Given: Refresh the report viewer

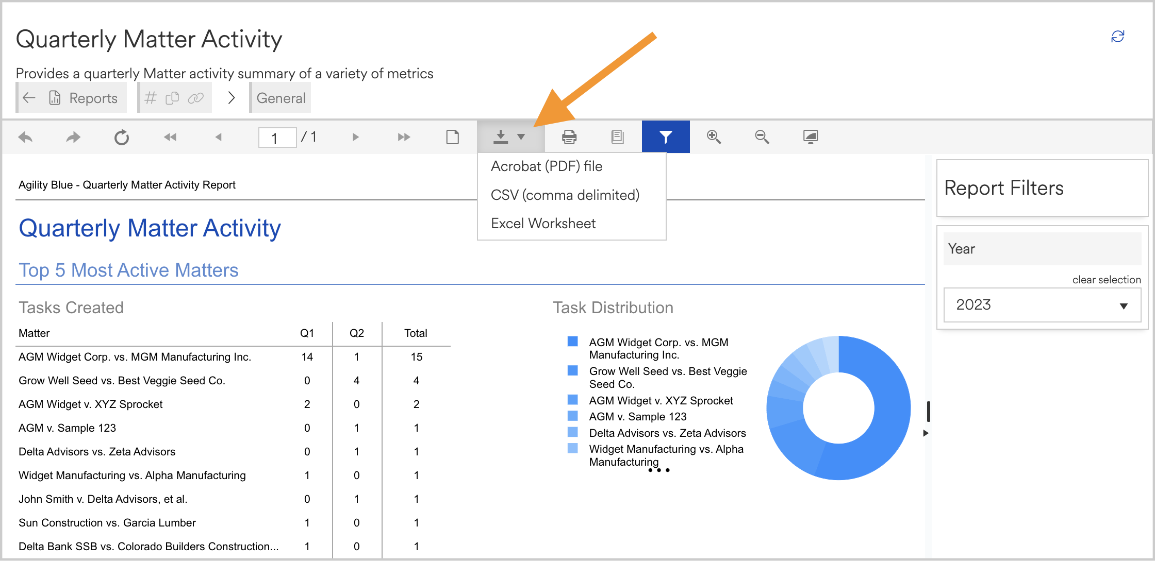Looking at the screenshot, I should [x=122, y=137].
